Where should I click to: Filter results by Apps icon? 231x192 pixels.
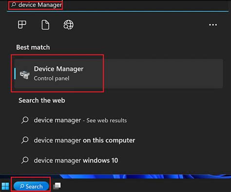[x=22, y=25]
